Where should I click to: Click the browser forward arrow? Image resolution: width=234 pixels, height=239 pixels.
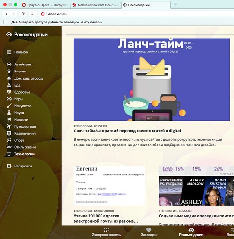coord(14,14)
